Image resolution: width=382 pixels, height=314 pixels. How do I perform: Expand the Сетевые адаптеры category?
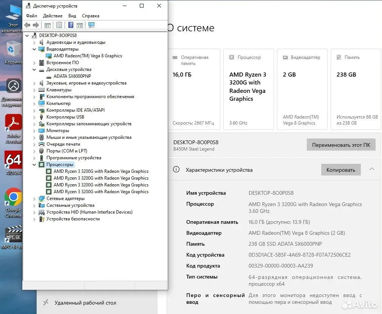pos(34,199)
